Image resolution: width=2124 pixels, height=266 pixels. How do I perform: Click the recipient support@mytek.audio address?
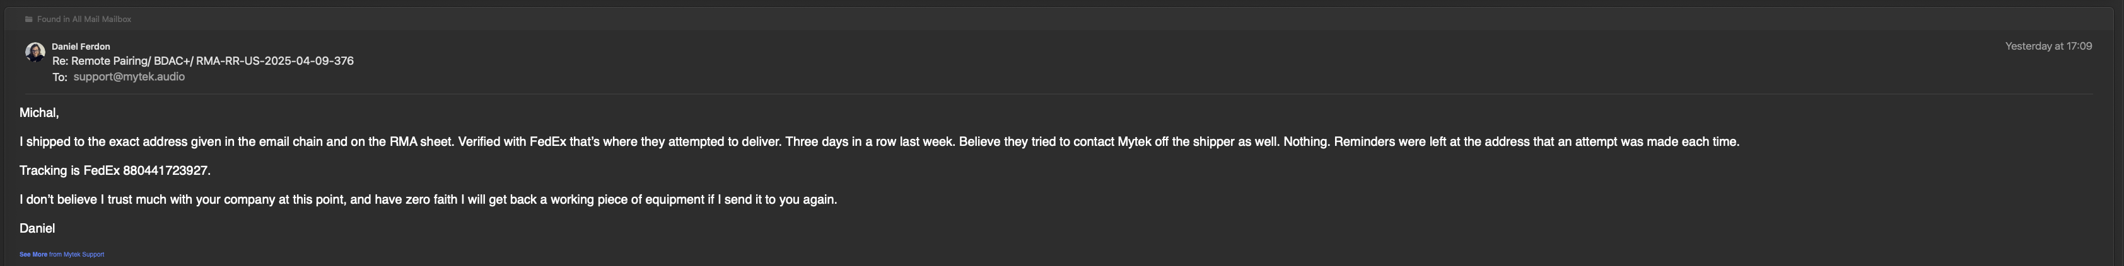[x=129, y=76]
